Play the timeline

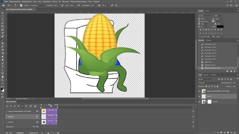tap(15, 106)
